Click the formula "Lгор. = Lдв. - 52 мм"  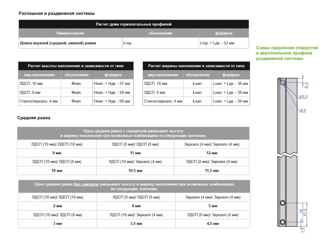click(217, 43)
